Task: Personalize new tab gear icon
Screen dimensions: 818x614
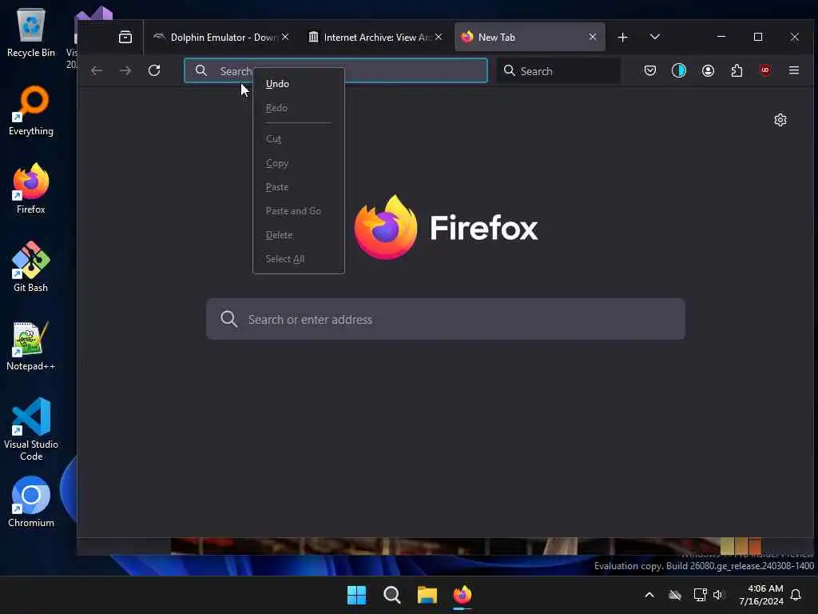Action: (780, 120)
